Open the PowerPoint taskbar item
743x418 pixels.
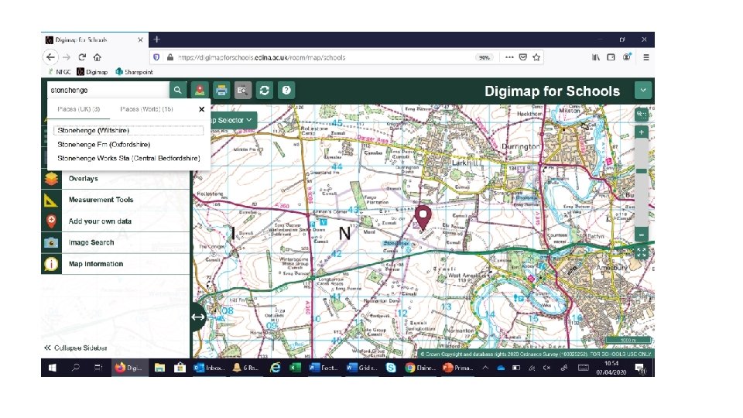pos(457,368)
